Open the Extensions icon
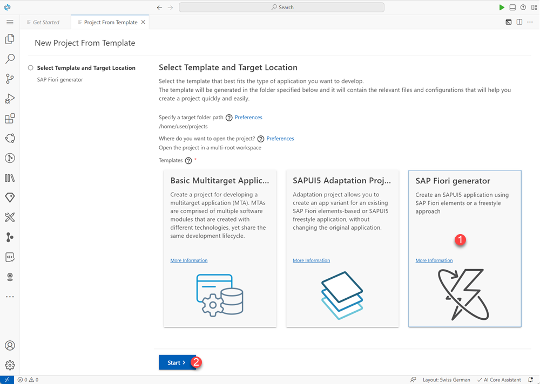Viewport: 540px width, 384px height. 10,118
